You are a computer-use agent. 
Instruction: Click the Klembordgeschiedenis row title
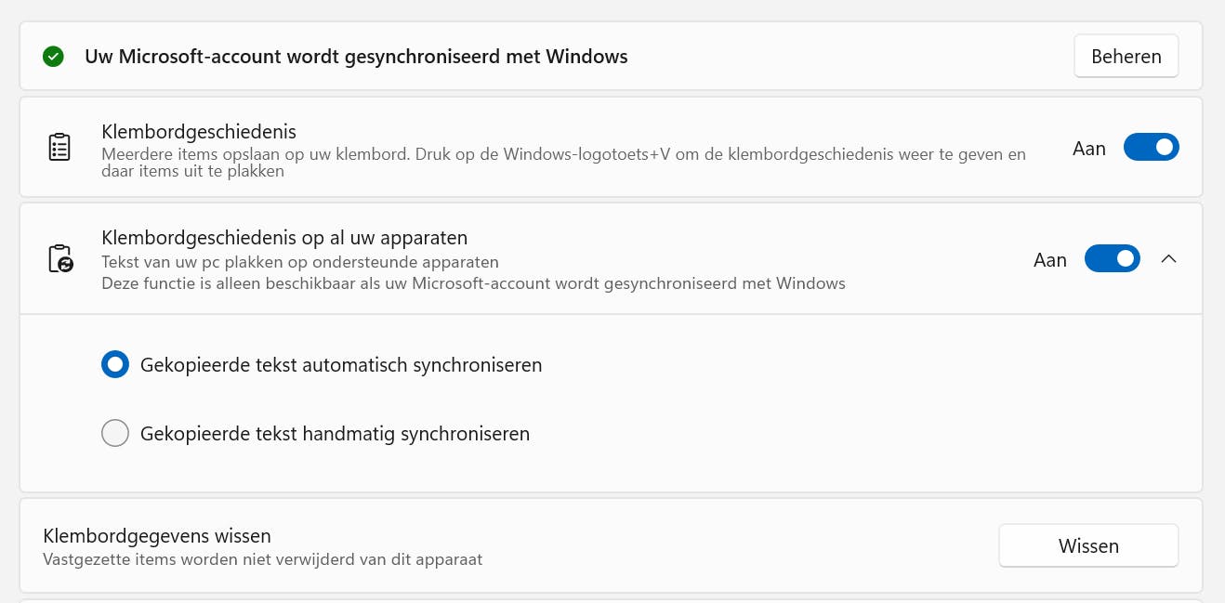(x=199, y=132)
